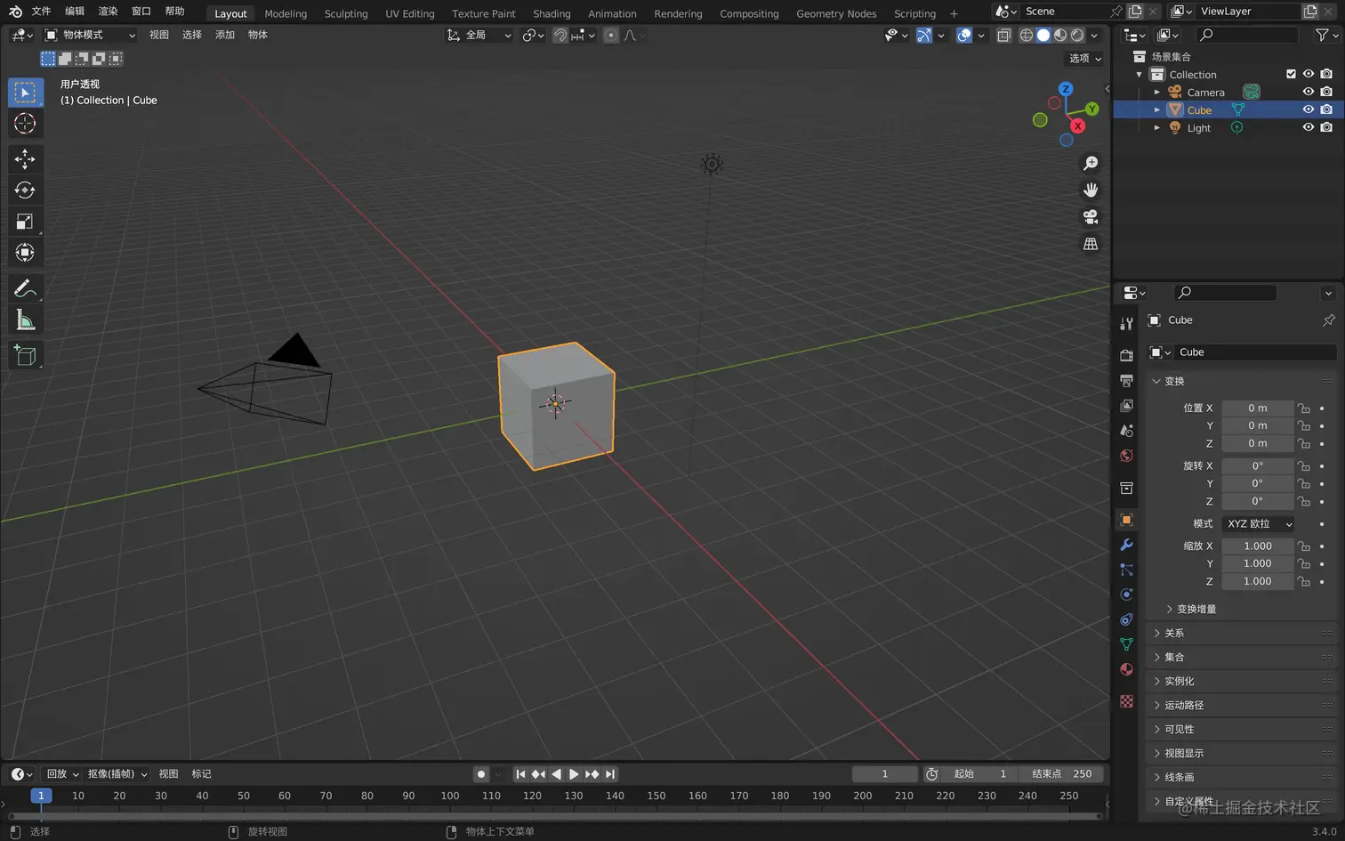Expand the Camera item in the outliner

pos(1156,92)
